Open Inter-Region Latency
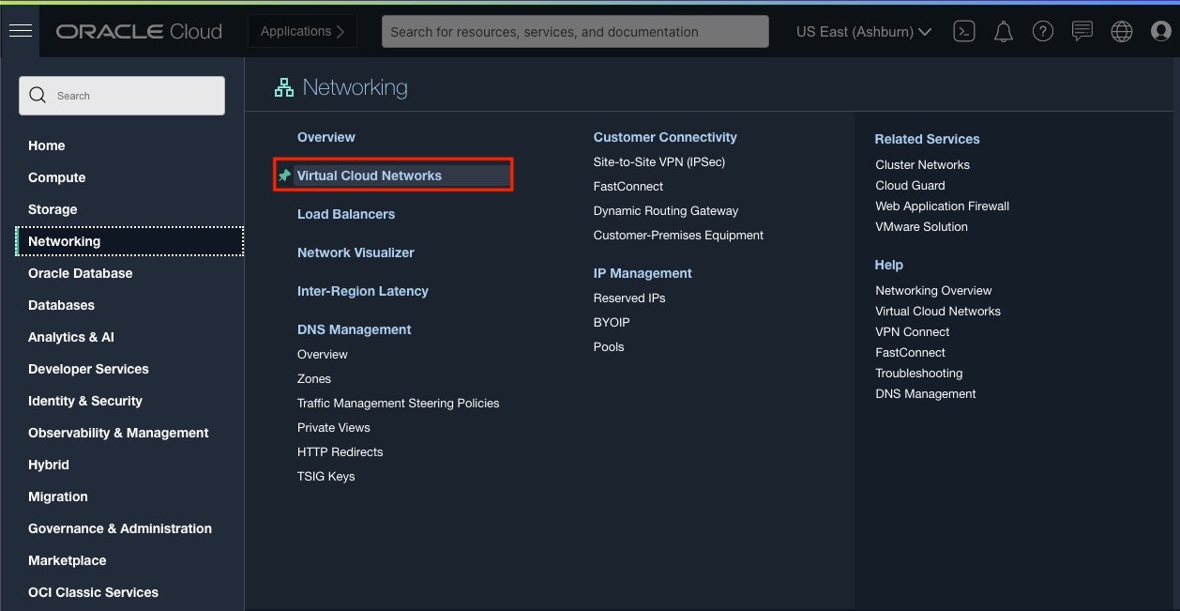The image size is (1180, 611). coord(363,291)
